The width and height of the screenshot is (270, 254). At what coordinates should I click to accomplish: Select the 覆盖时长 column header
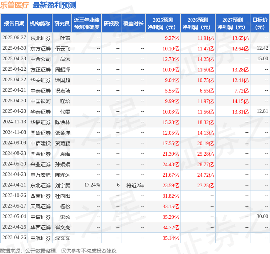pos(133,24)
